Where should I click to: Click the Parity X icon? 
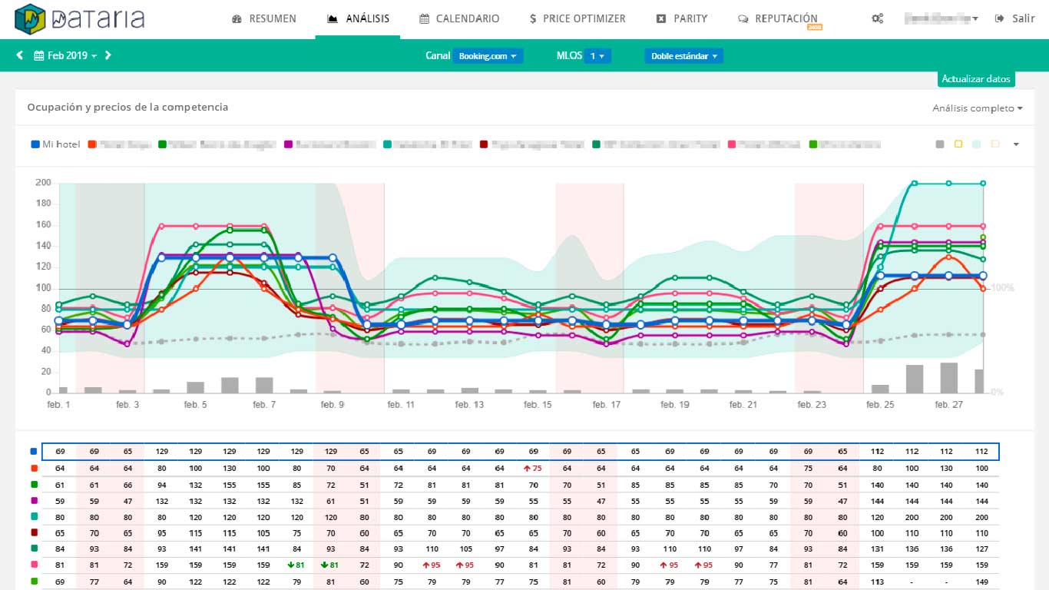661,18
